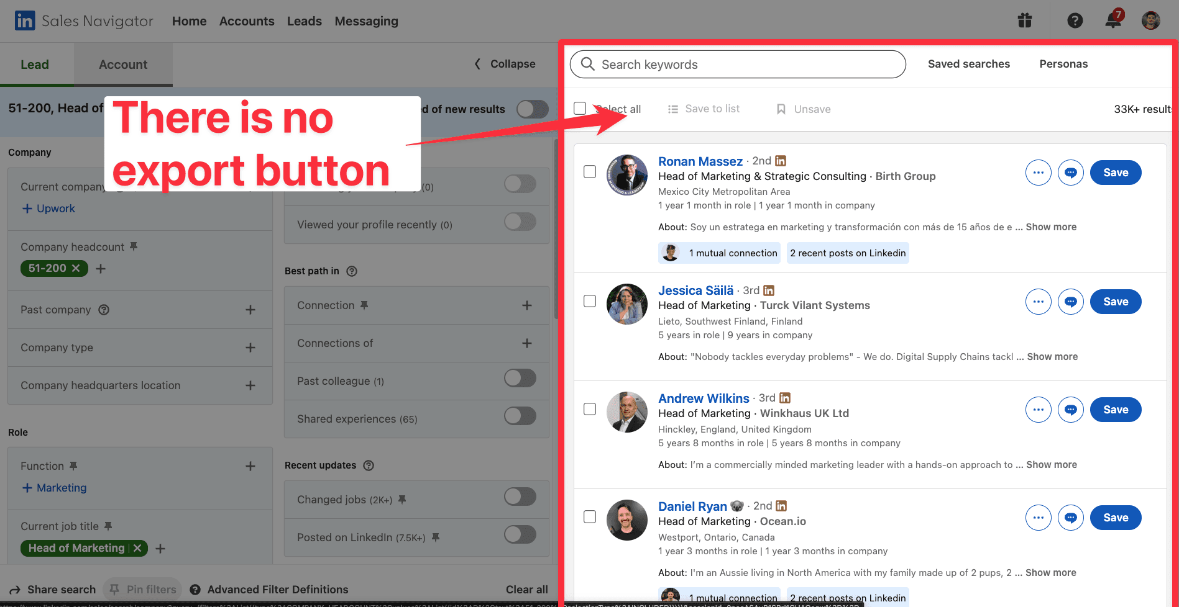
Task: Click the message icon beside Jessica Säilä
Action: [1070, 302]
